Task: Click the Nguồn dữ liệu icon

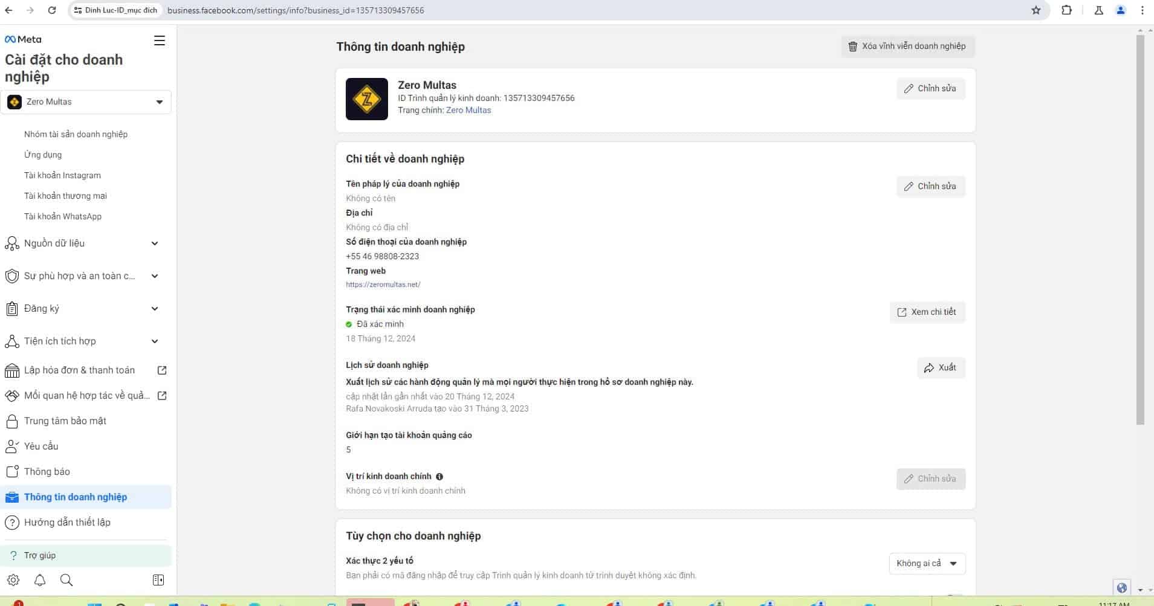Action: [12, 243]
